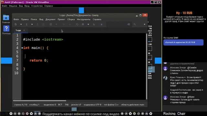This screenshot has height=116, width=207.
Task: Click the Compile toolbar icon
Action: [77, 24]
